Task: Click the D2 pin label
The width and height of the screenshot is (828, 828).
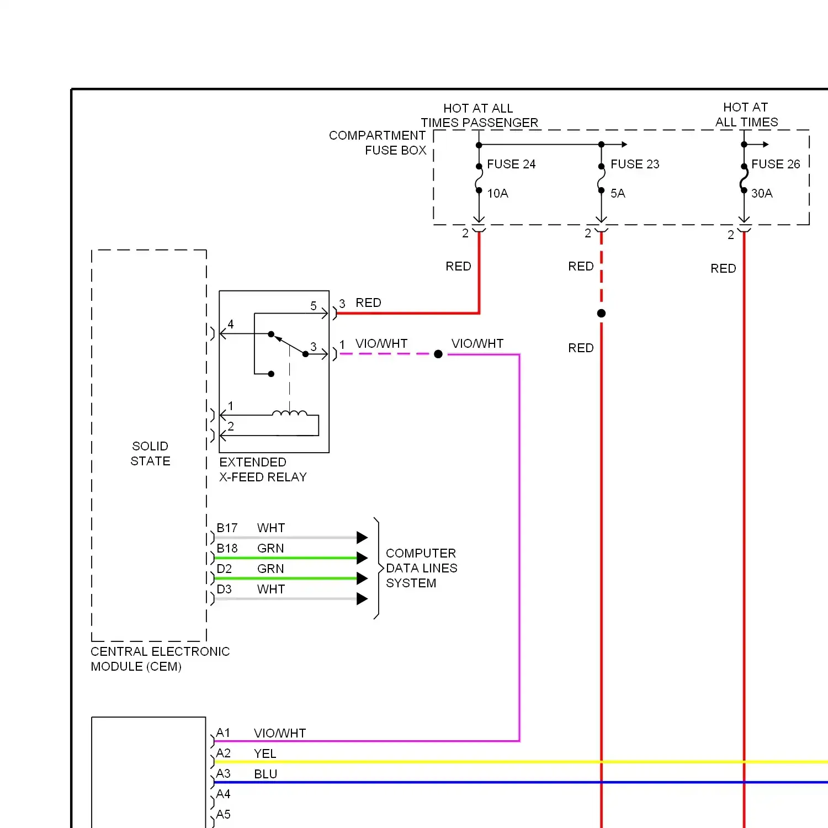Action: pos(224,569)
